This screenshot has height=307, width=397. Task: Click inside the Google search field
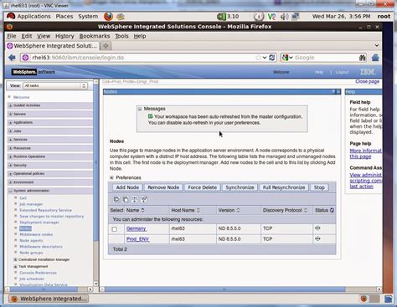(325, 58)
